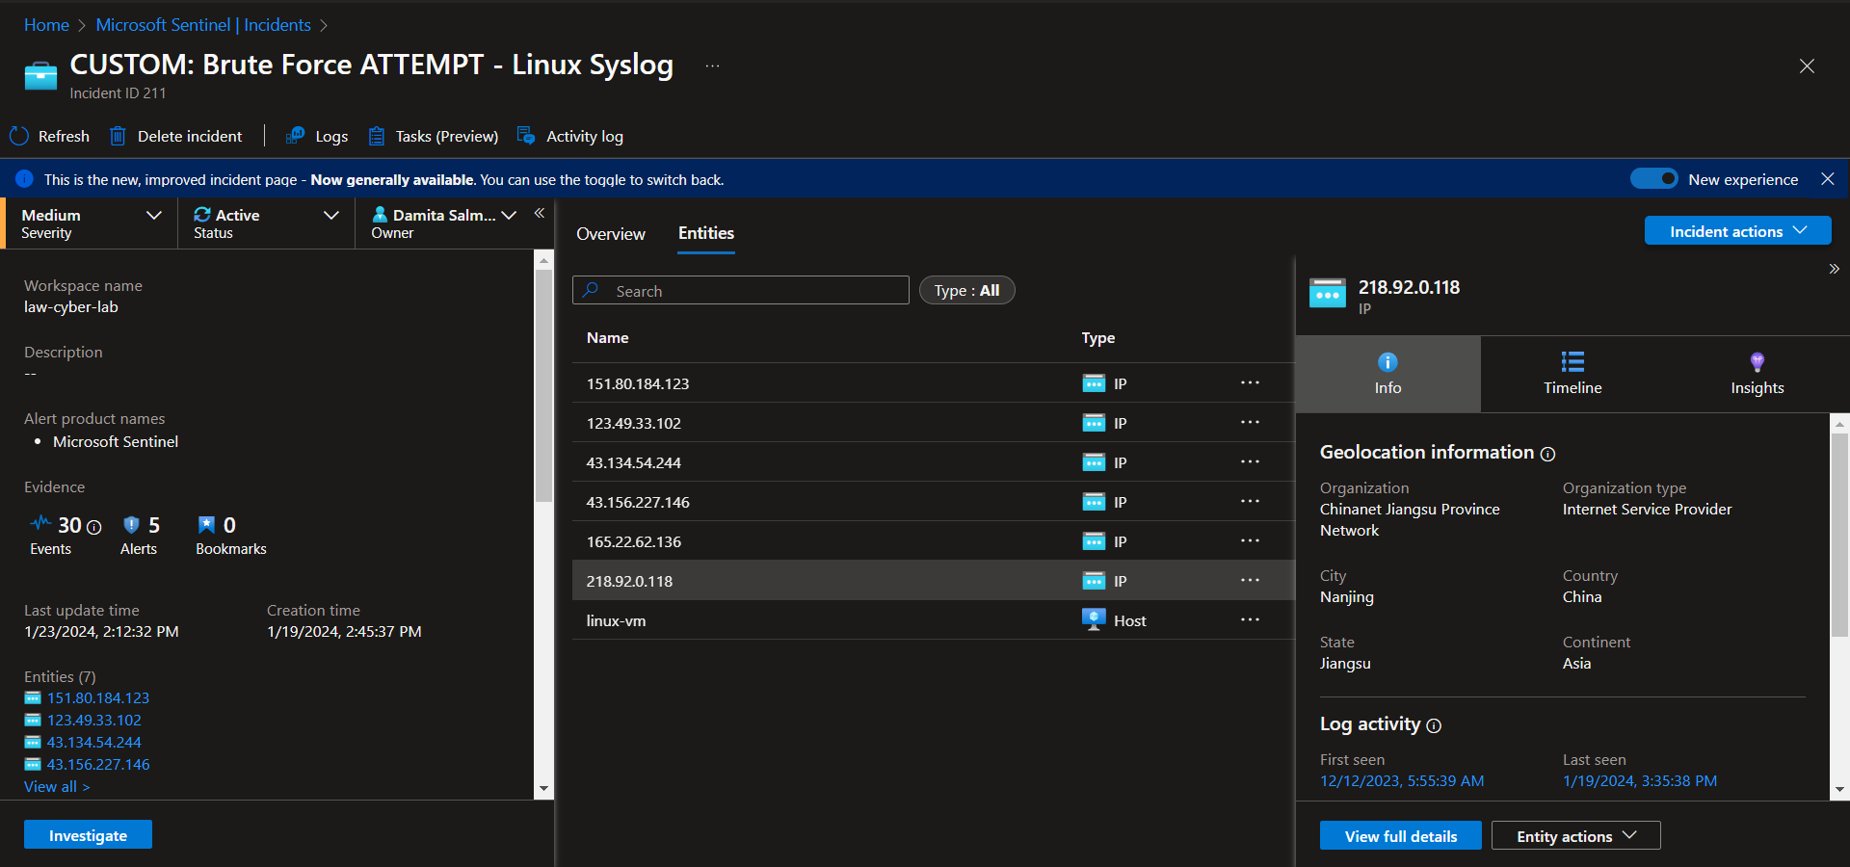The width and height of the screenshot is (1850, 867).
Task: Select entity row 43.134.54.244
Action: [933, 462]
